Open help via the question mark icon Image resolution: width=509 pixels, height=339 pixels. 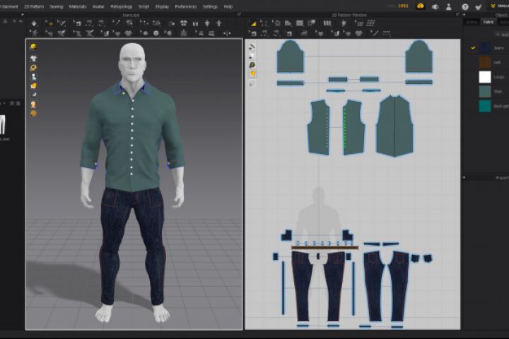(464, 6)
